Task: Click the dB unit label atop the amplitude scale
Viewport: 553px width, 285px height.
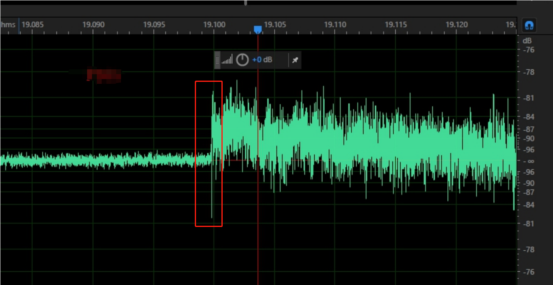Action: coord(527,41)
